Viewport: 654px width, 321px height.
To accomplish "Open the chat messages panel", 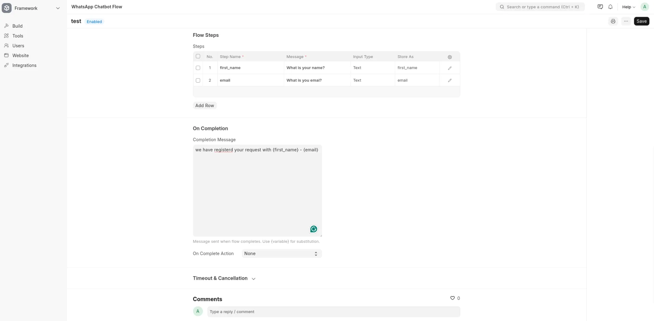I will 600,6.
